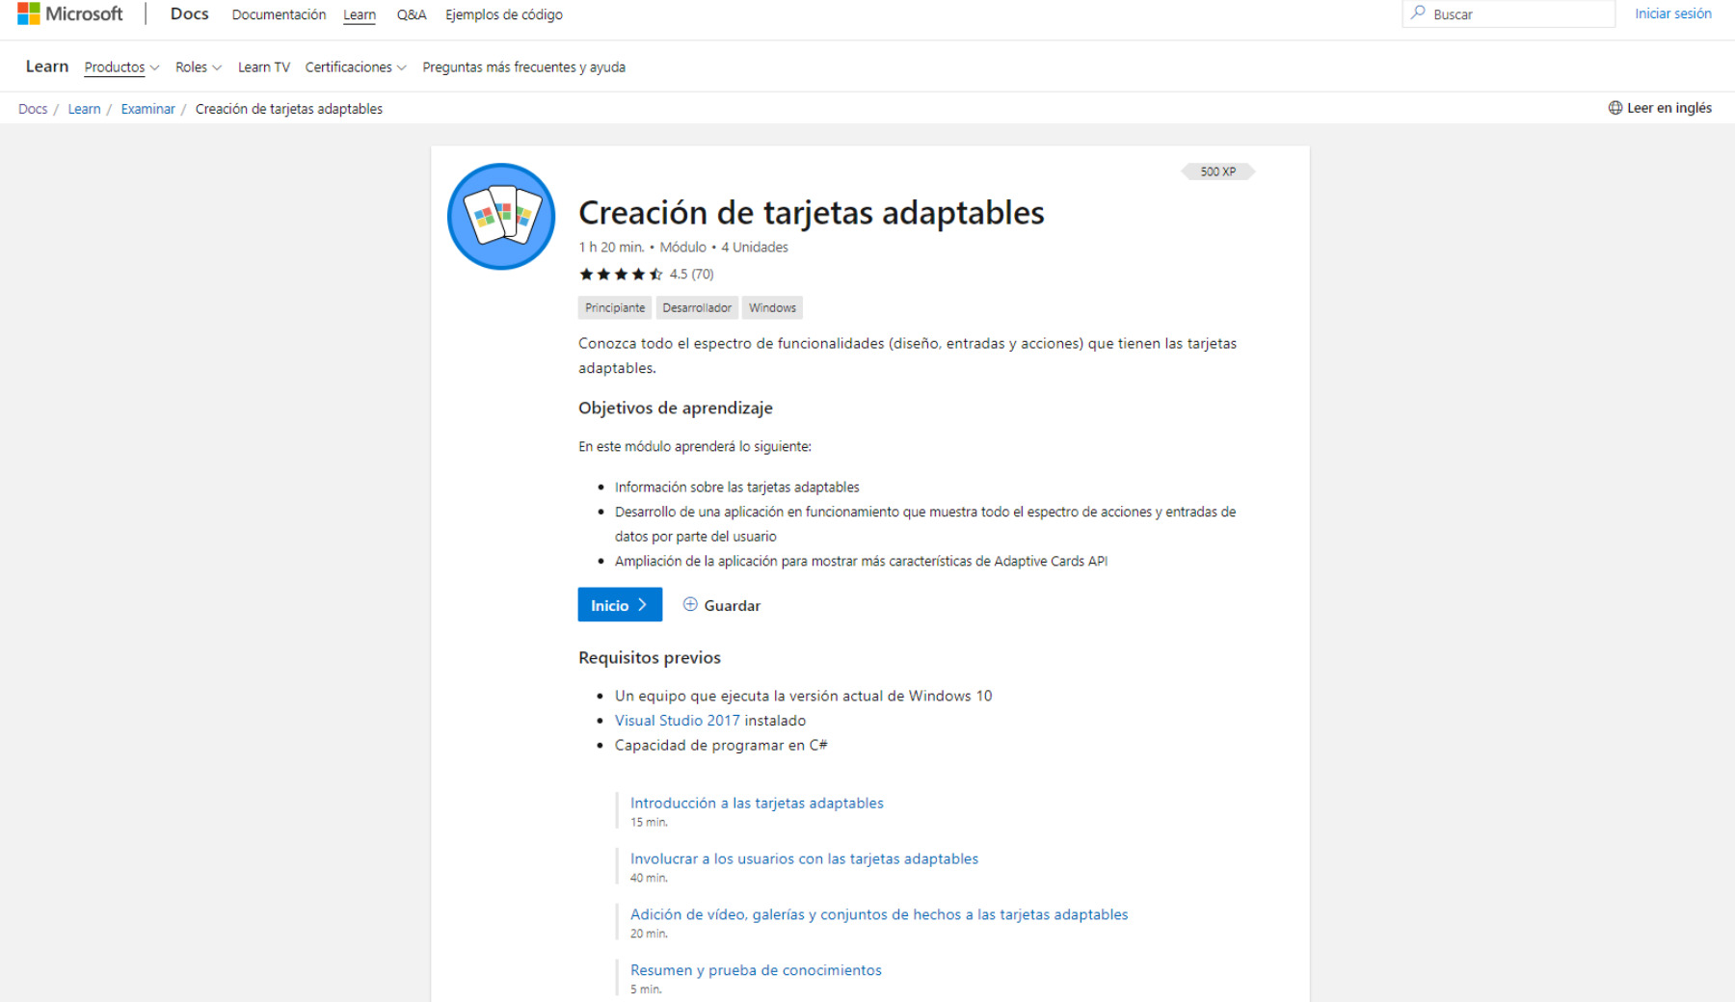The width and height of the screenshot is (1735, 1002).
Task: Open the Visual Studio 2017 link
Action: coord(678,721)
